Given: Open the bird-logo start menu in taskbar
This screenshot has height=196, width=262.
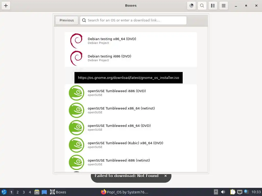Looking at the screenshot, I should pos(4,192).
